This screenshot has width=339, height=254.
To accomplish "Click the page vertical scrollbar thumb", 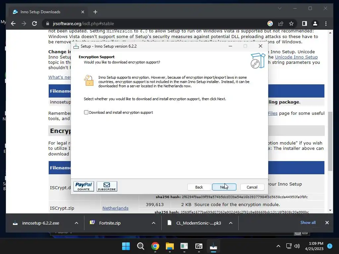I will point(330,141).
